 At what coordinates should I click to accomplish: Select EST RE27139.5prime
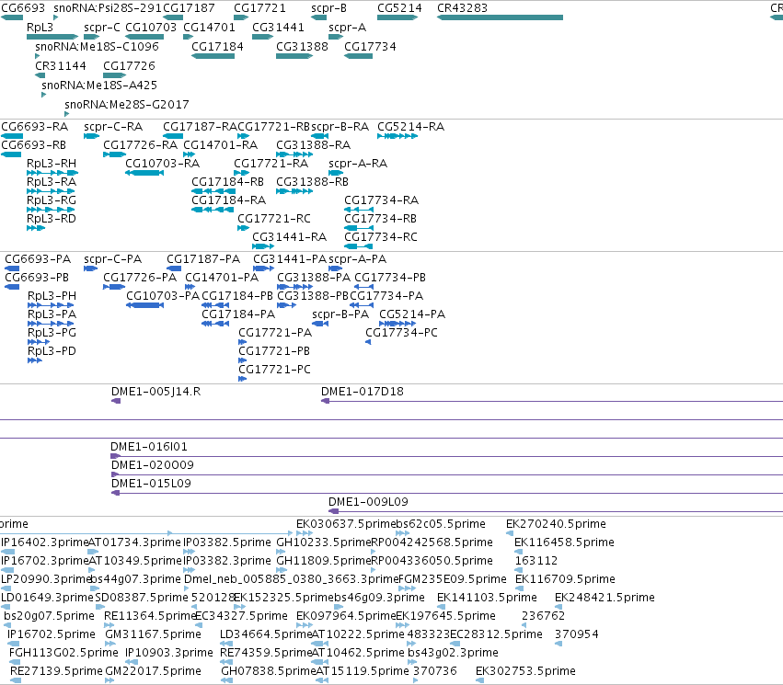click(x=16, y=680)
